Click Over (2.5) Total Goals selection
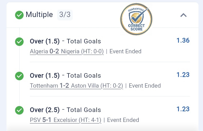The width and height of the screenshot is (203, 131). (65, 110)
